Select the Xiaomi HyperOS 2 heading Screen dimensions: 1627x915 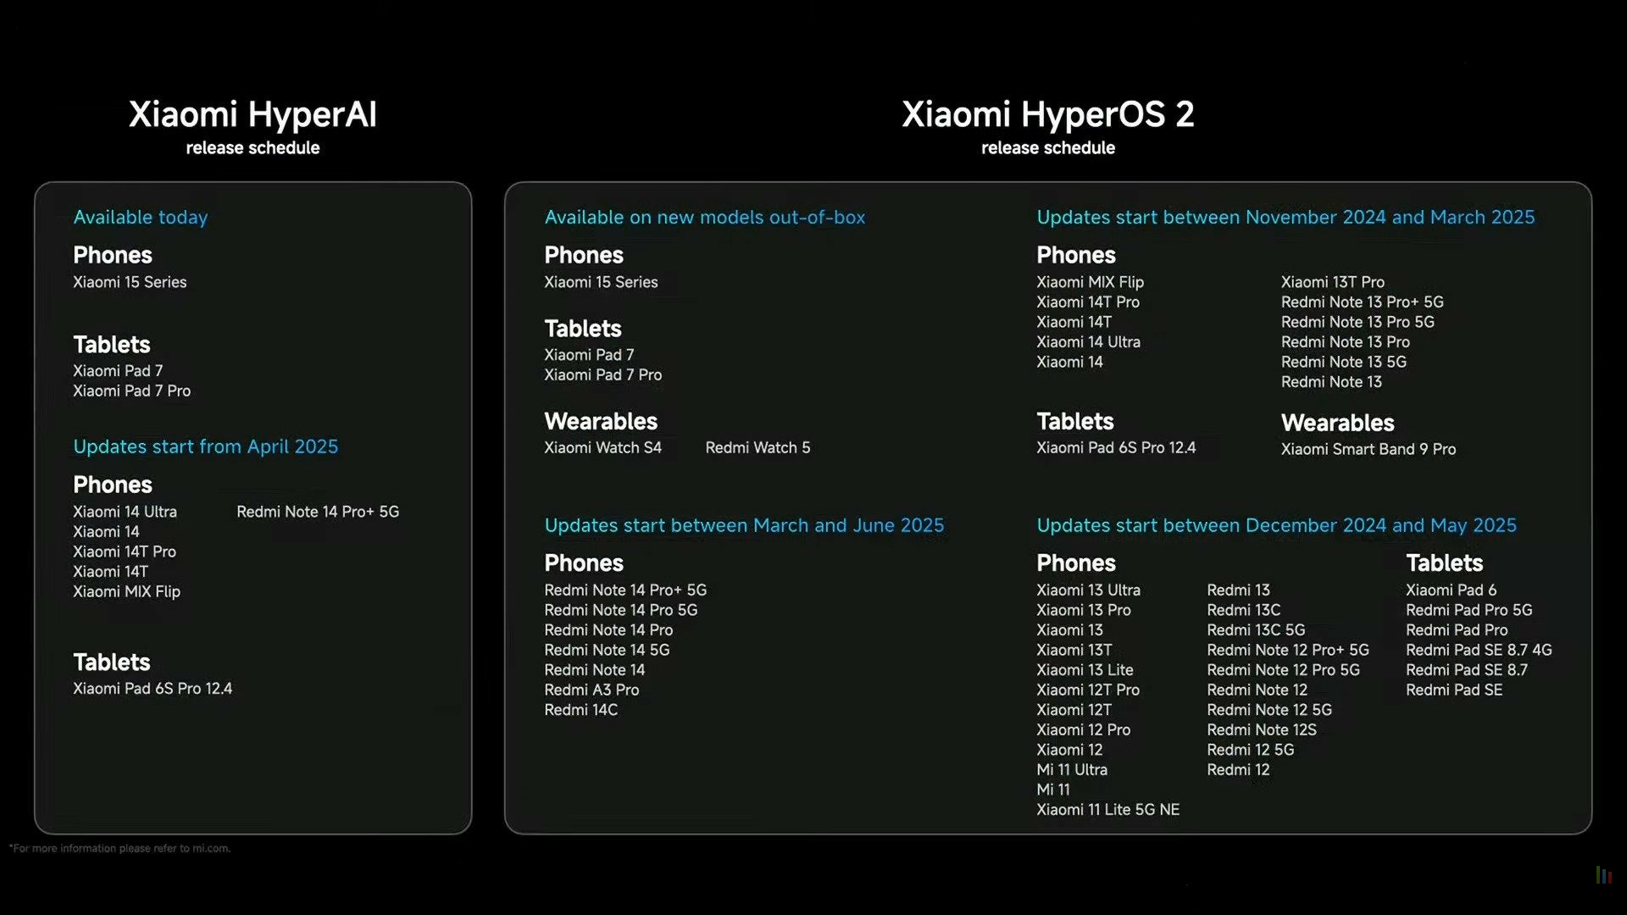tap(1048, 114)
